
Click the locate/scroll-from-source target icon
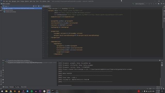(x=34, y=6)
